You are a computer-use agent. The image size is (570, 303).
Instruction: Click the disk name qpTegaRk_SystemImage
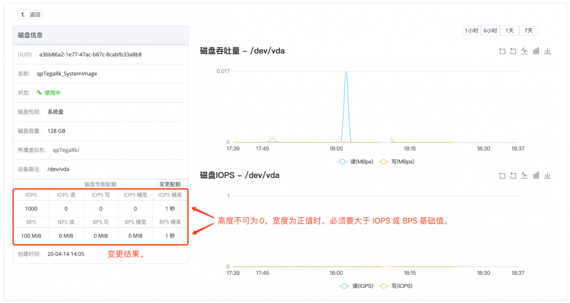tap(67, 73)
